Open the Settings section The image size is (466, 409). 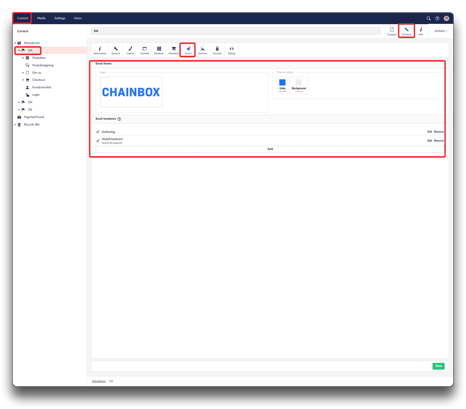coord(60,18)
